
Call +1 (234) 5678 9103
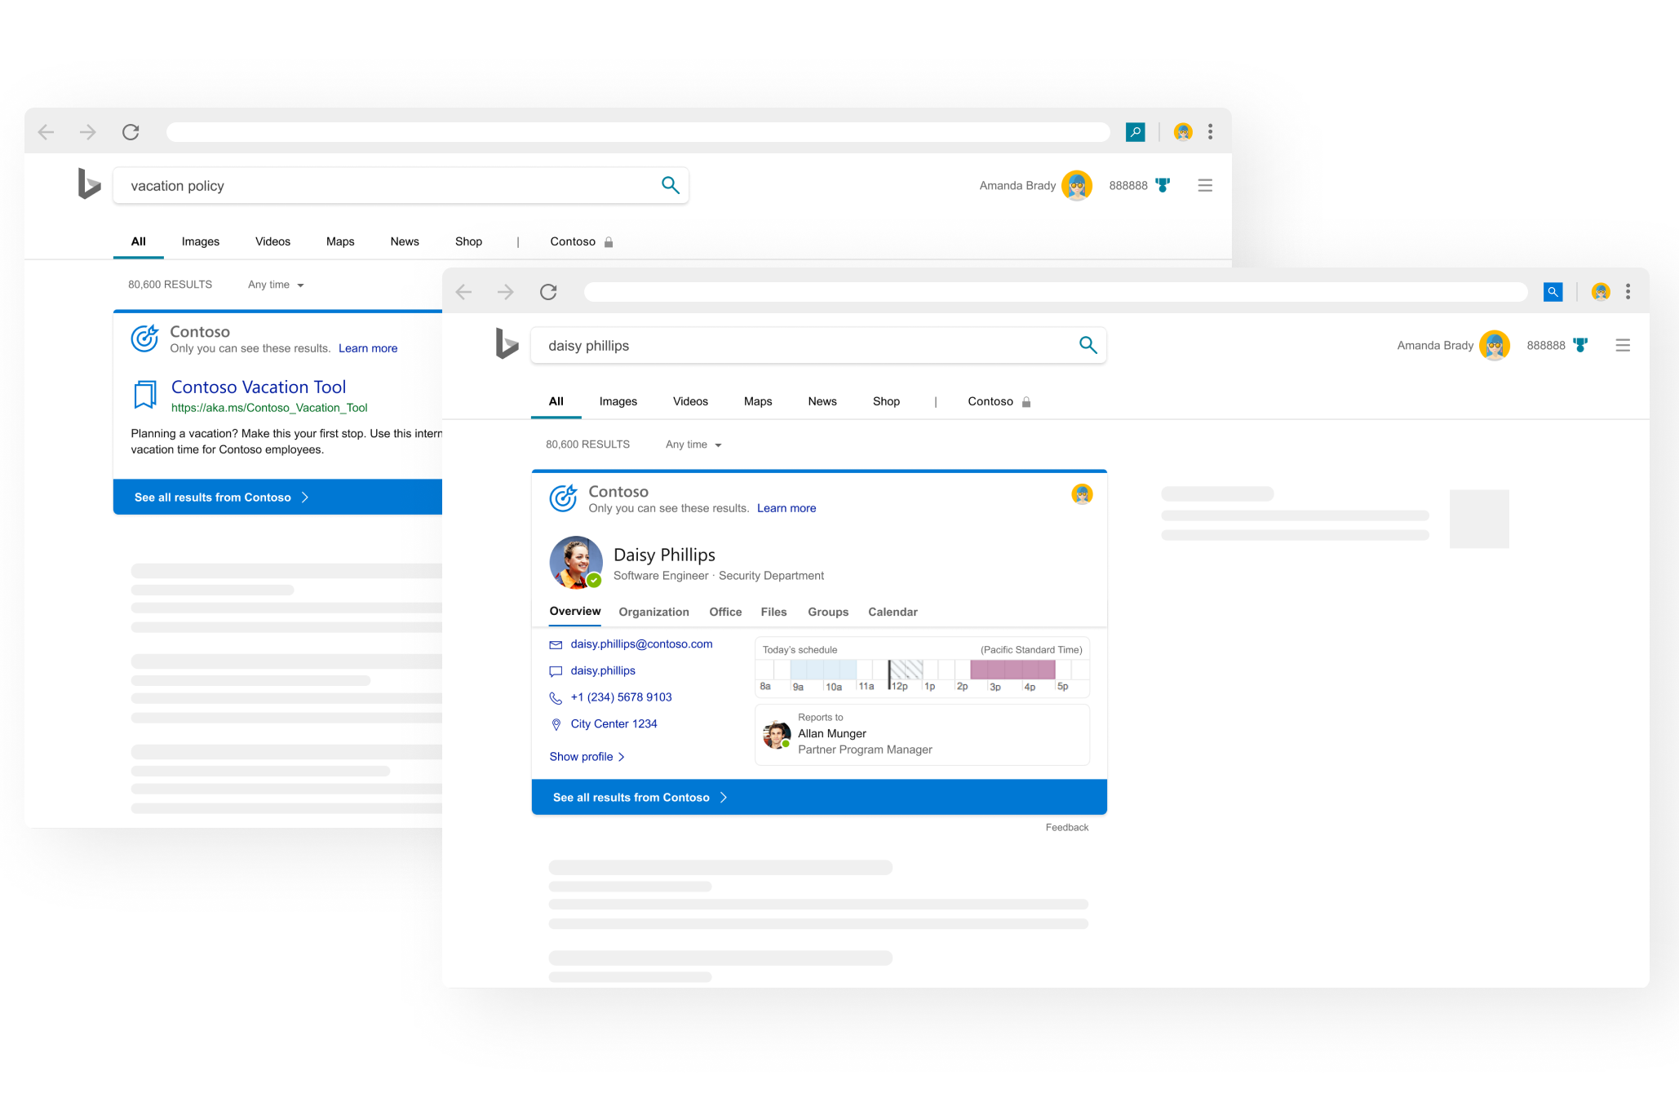(621, 697)
